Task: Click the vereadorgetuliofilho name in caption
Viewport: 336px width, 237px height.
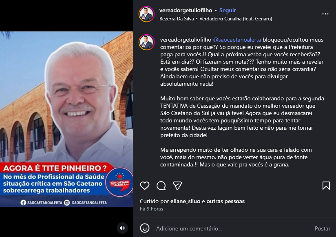Action: (x=186, y=40)
